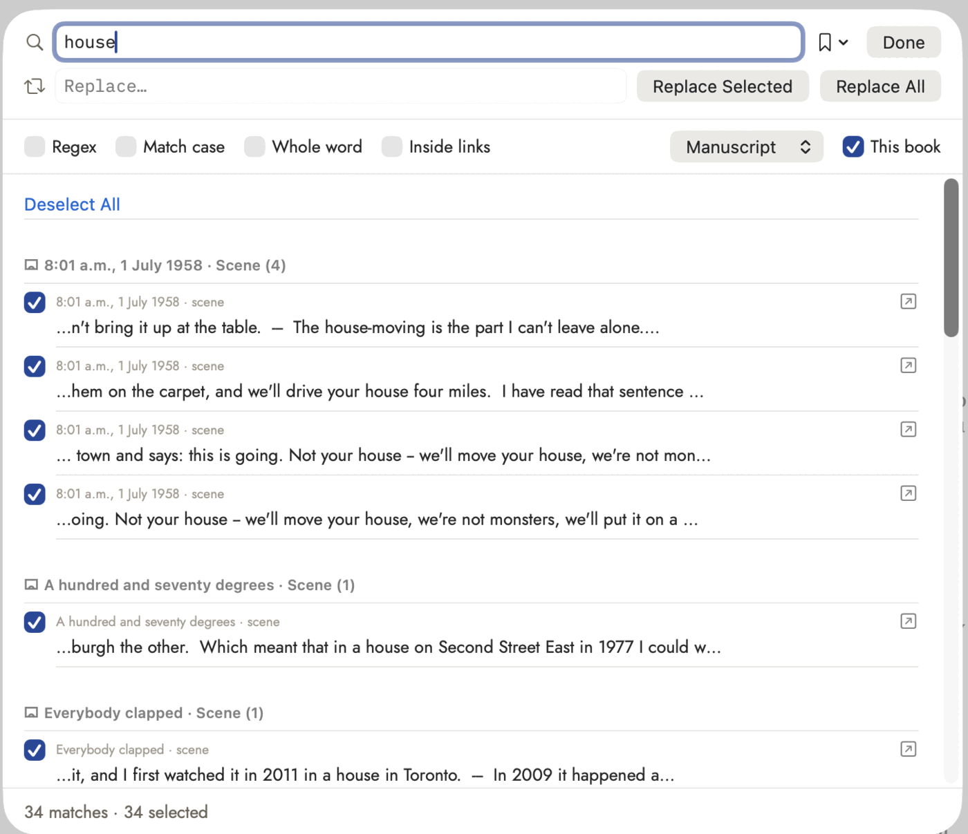Uncheck the 'house on Second Street East' result
The image size is (968, 834).
click(35, 622)
